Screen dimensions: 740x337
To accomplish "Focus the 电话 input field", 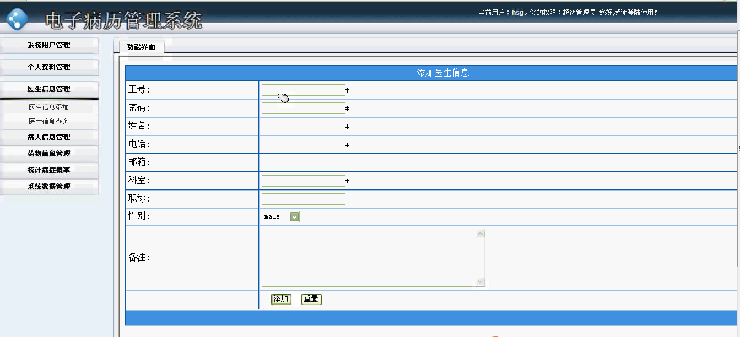I will 304,145.
